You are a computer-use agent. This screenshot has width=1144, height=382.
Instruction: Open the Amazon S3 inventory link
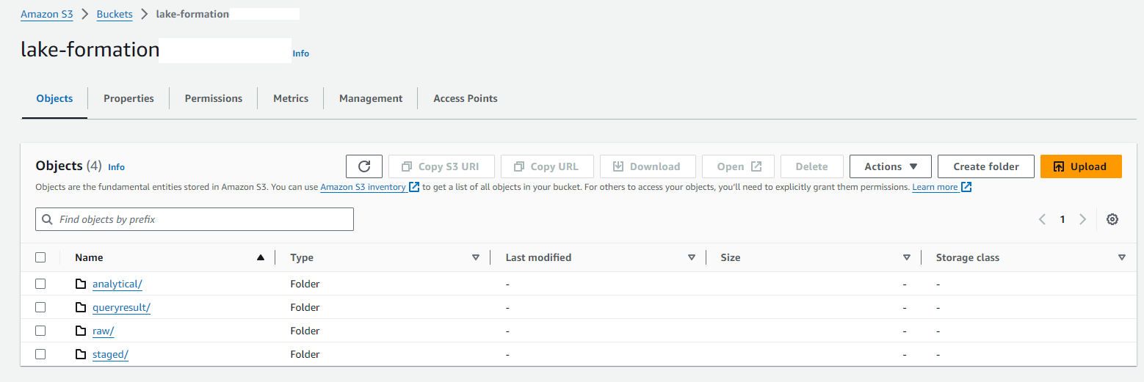point(363,187)
